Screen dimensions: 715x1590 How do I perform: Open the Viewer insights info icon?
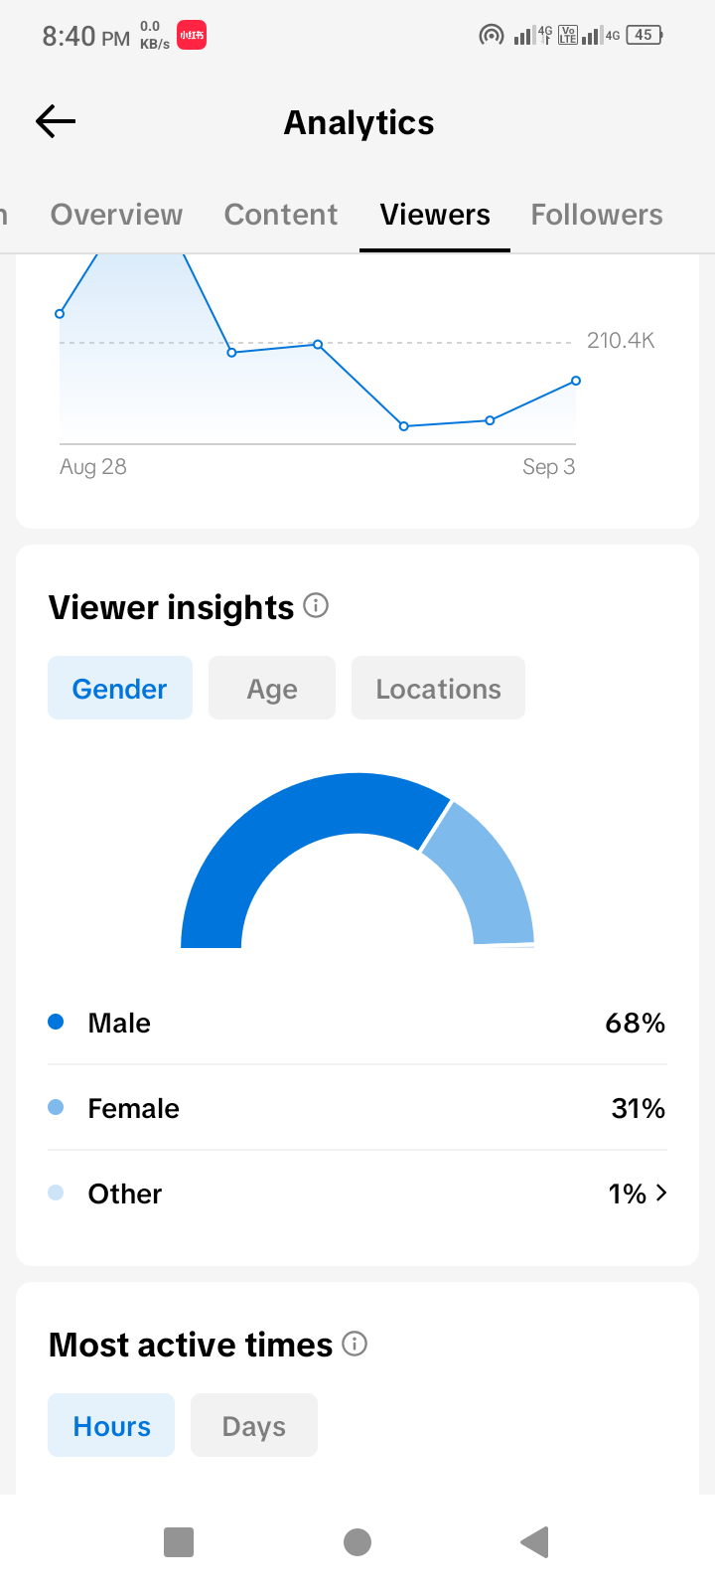[316, 605]
